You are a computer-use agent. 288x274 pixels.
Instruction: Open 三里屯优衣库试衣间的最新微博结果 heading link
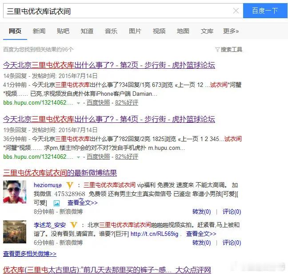click(x=60, y=173)
